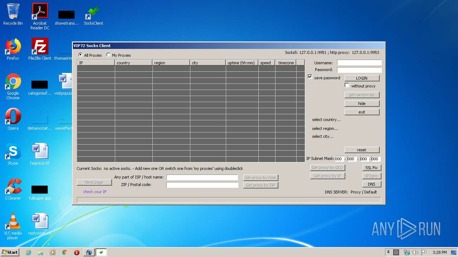Toggle the save password checkbox
This screenshot has height=257, width=458.
click(310, 77)
